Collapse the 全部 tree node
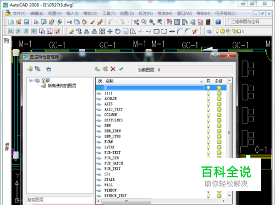This screenshot has width=275, height=205. click(31, 80)
